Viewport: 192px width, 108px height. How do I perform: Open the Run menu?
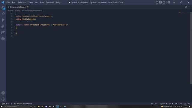point(42,2)
